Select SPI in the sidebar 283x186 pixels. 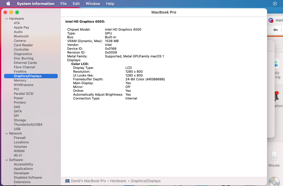tap(16, 116)
